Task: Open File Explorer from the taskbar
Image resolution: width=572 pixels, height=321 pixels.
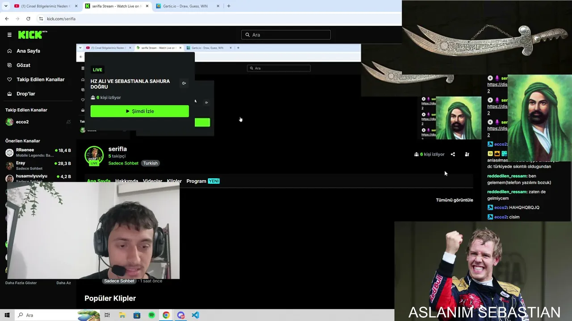Action: 122,315
